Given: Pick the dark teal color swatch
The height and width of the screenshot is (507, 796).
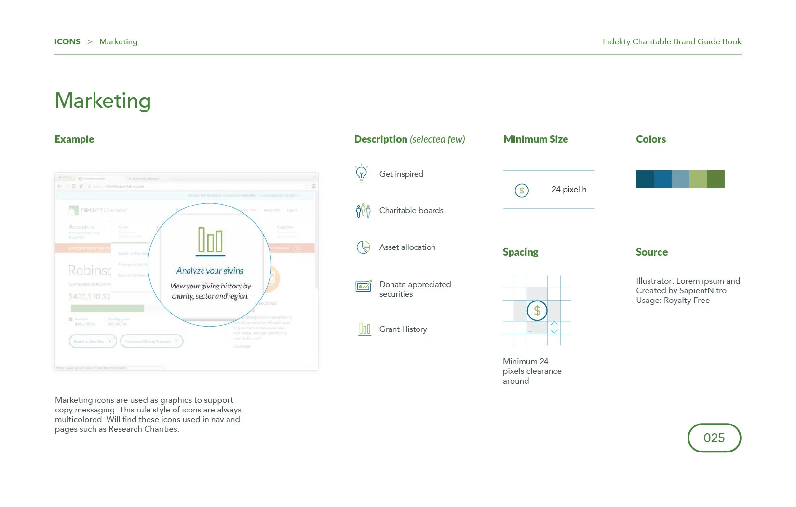Looking at the screenshot, I should coord(645,179).
